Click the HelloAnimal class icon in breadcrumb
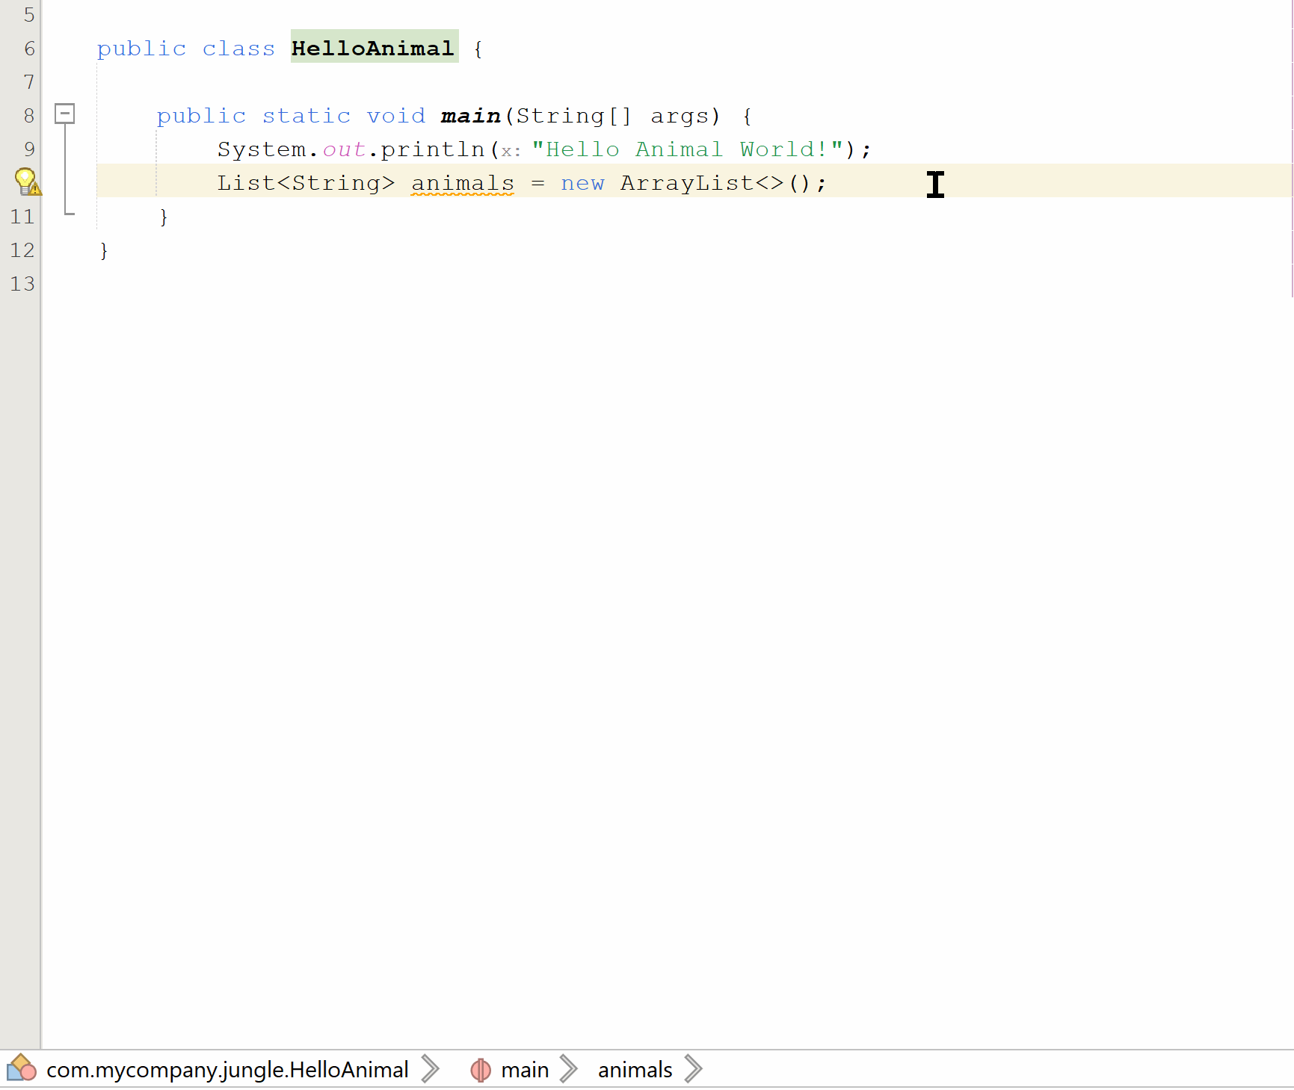Screen dimensions: 1294x1090 (21, 1068)
